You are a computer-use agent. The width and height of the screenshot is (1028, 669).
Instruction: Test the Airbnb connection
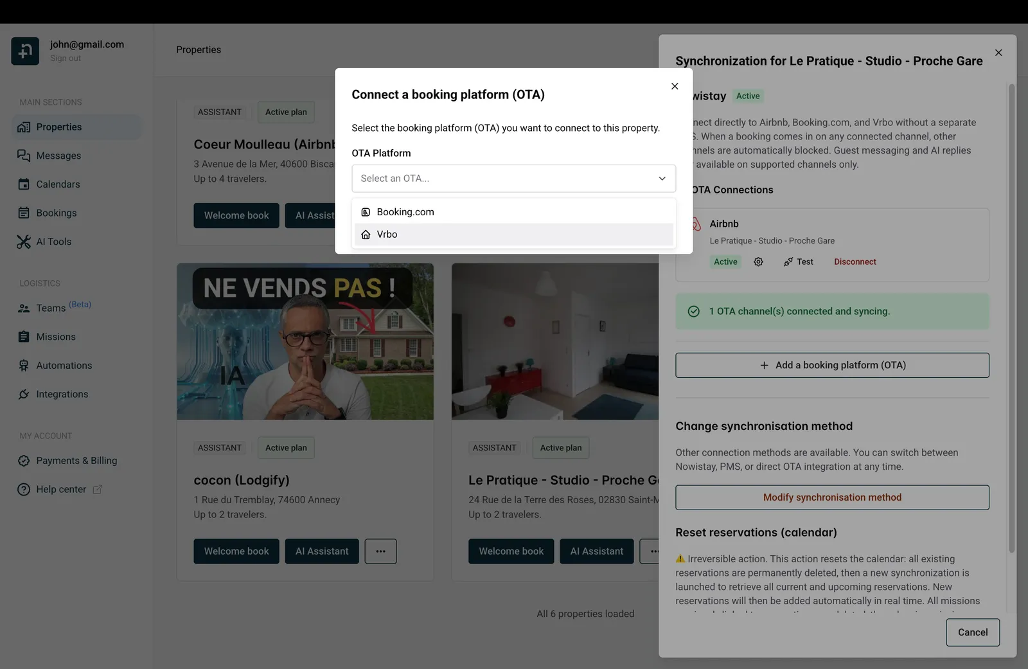(x=799, y=262)
